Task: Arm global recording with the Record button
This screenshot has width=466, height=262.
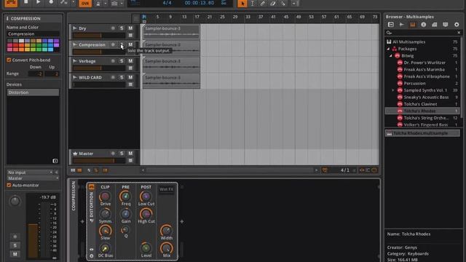Action: pos(51,2)
